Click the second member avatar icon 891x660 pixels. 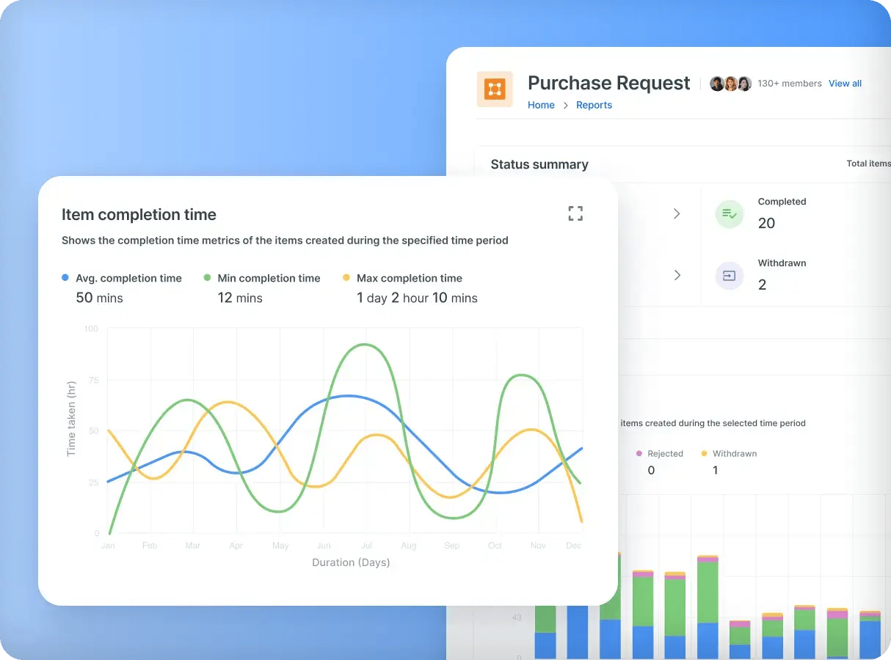(x=730, y=83)
